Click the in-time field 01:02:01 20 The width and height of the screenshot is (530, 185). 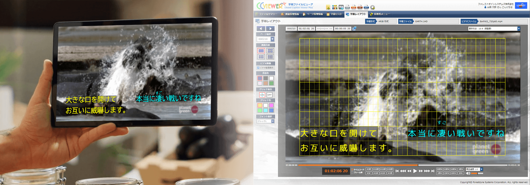click(306, 29)
